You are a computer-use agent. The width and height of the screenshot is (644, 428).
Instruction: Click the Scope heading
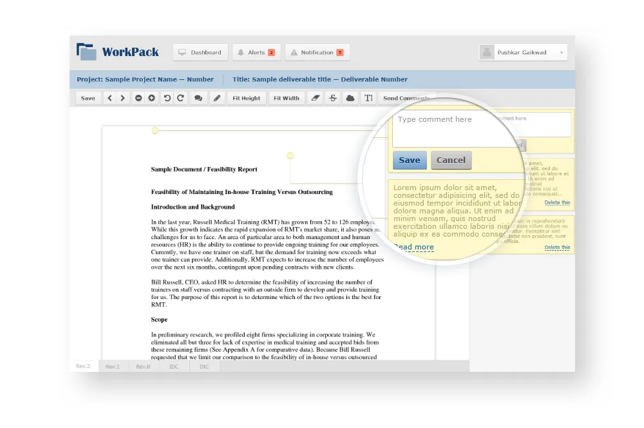159,320
